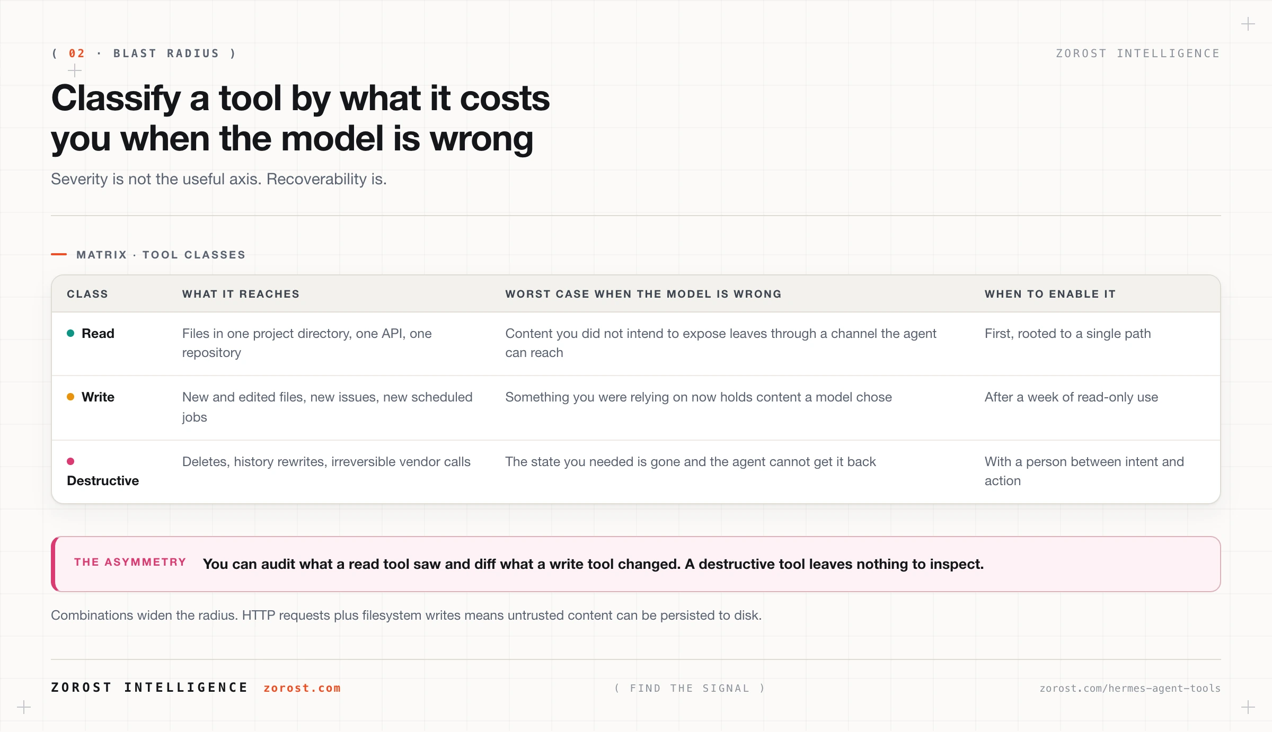Click the 'WHAT IT REACHES' column header
The image size is (1272, 732).
241,294
